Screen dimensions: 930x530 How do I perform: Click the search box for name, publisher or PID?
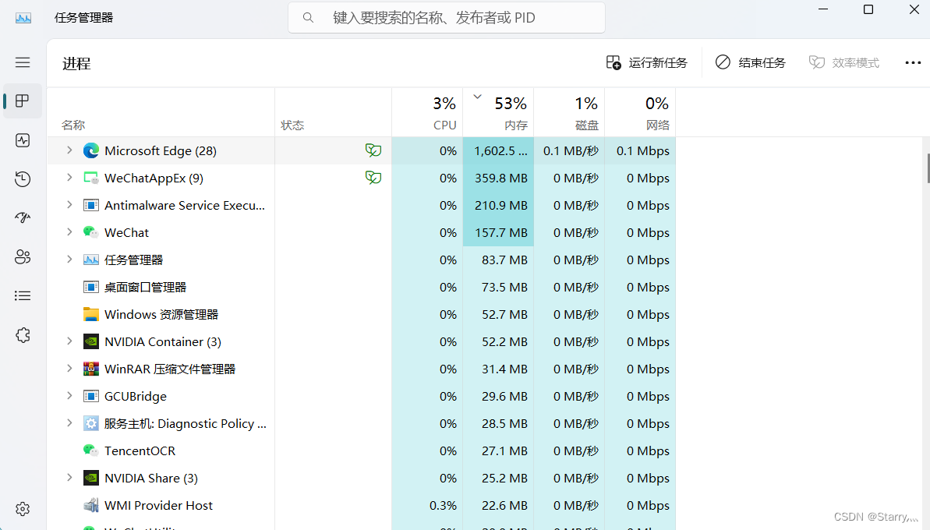pyautogui.click(x=447, y=18)
